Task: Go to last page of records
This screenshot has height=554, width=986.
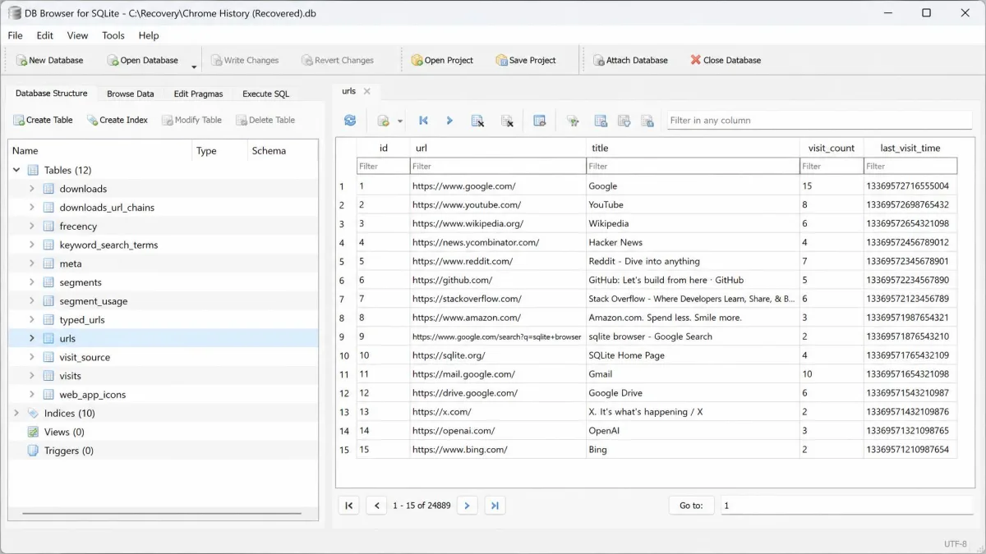Action: [495, 506]
